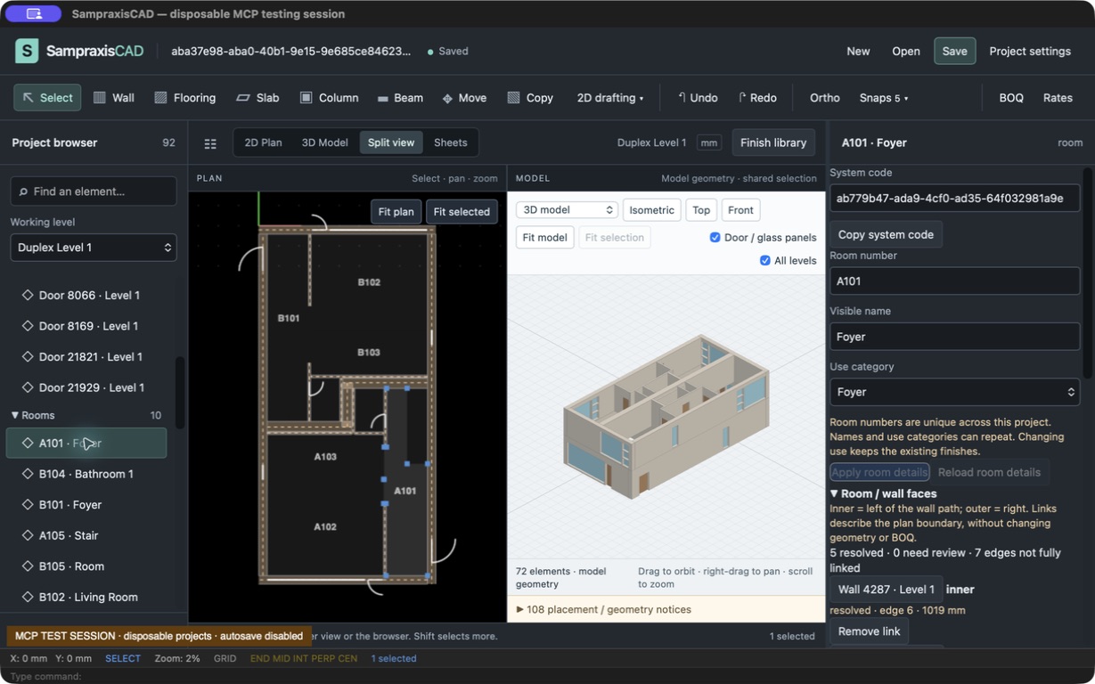This screenshot has height=684, width=1095.
Task: Click the diamond icon of Door 8066
Action: (28, 295)
